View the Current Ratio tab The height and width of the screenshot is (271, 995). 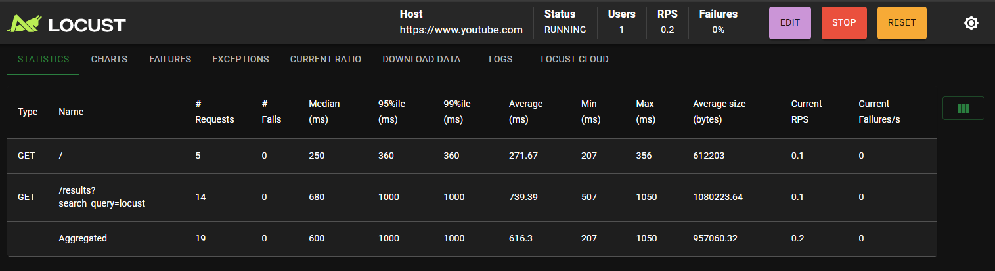326,59
